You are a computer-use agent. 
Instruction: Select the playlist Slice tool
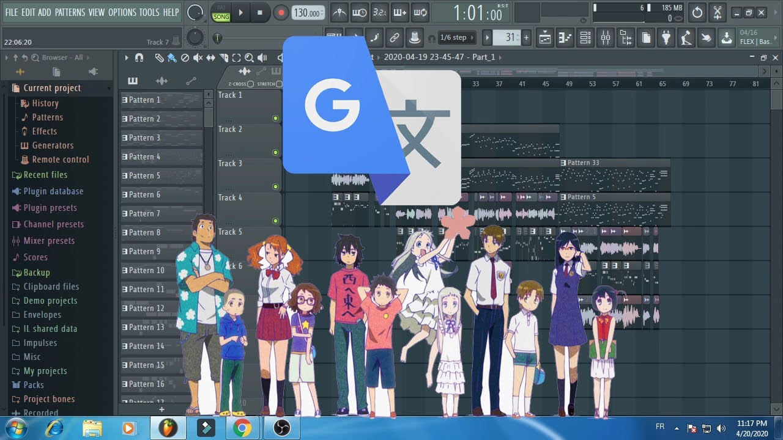(223, 58)
